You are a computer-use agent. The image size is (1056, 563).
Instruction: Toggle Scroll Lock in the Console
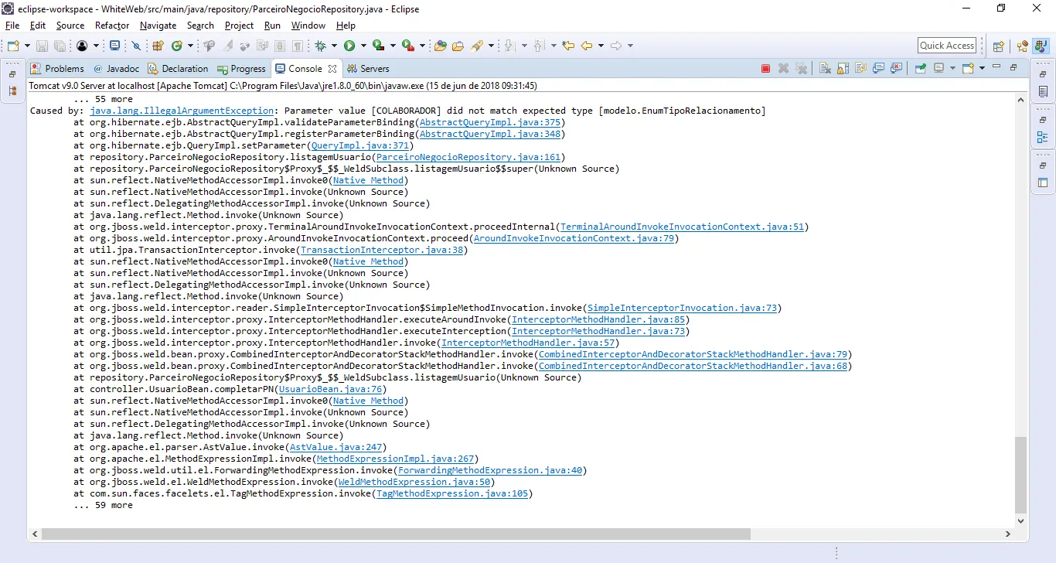tap(843, 68)
